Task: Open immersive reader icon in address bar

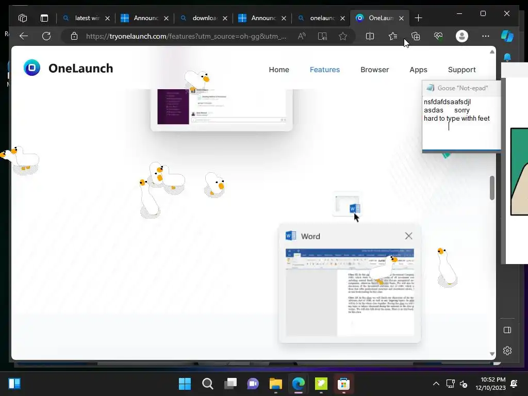Action: click(322, 36)
